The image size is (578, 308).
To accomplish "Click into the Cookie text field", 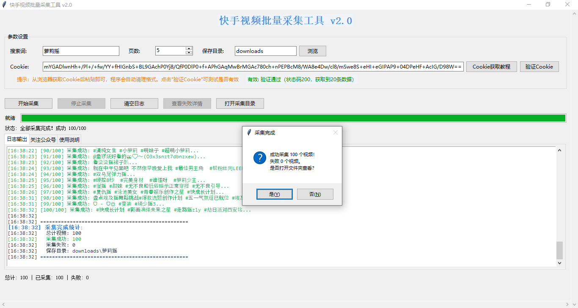I will pos(253,67).
